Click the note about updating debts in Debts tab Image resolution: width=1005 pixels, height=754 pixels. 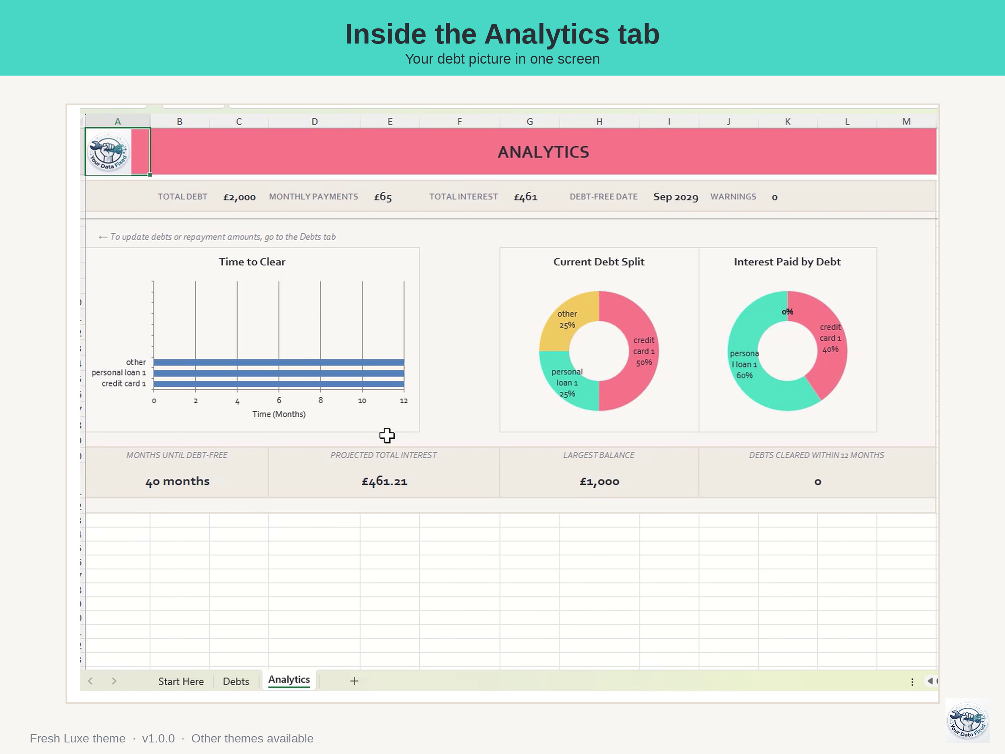(x=217, y=237)
